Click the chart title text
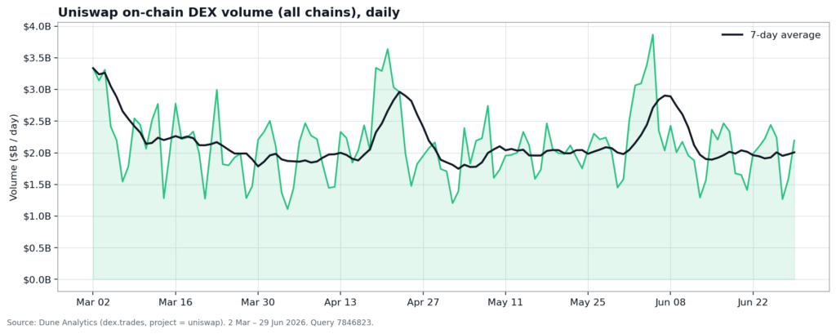This screenshot has width=836, height=334. 229,12
